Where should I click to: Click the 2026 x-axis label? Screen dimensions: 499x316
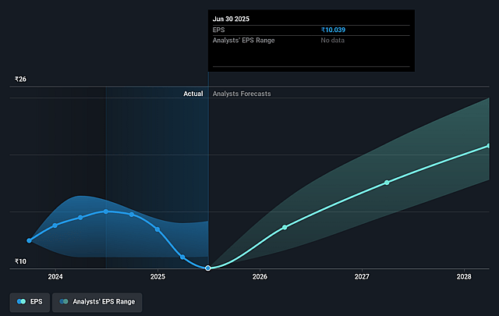260,277
